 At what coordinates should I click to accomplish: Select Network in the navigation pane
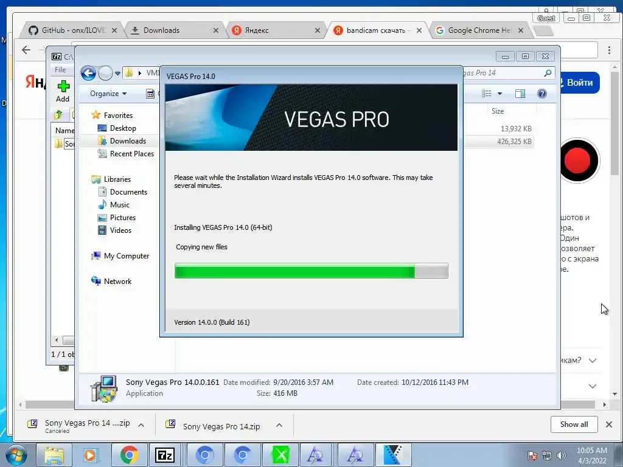[111, 282]
